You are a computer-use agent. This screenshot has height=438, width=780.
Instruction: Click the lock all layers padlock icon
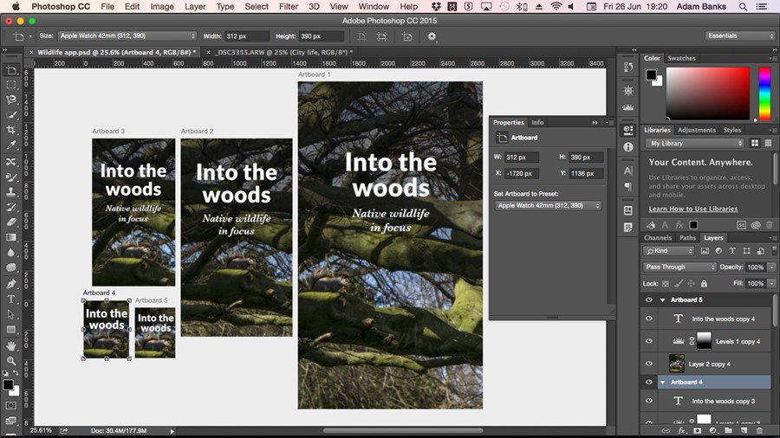tap(704, 283)
